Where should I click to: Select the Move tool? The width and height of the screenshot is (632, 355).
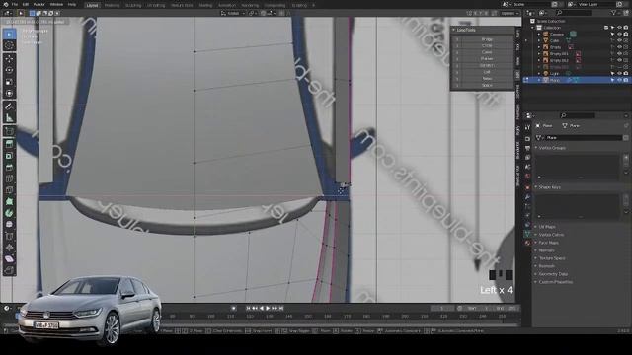9,59
